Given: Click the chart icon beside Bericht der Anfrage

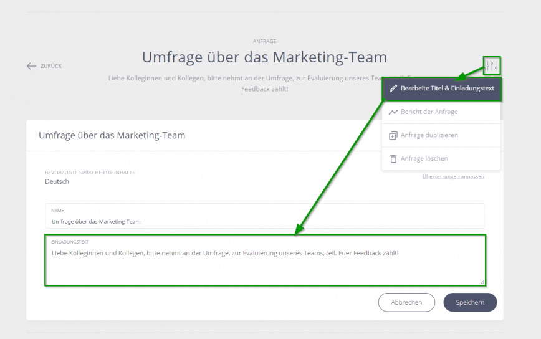Looking at the screenshot, I should click(x=393, y=112).
